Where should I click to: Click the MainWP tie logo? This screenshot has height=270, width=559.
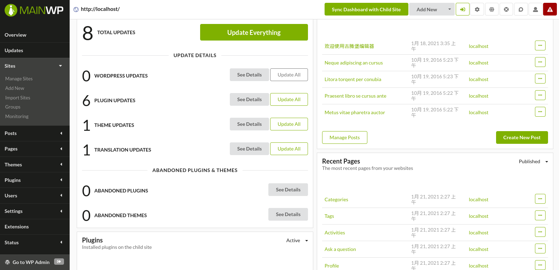point(11,10)
